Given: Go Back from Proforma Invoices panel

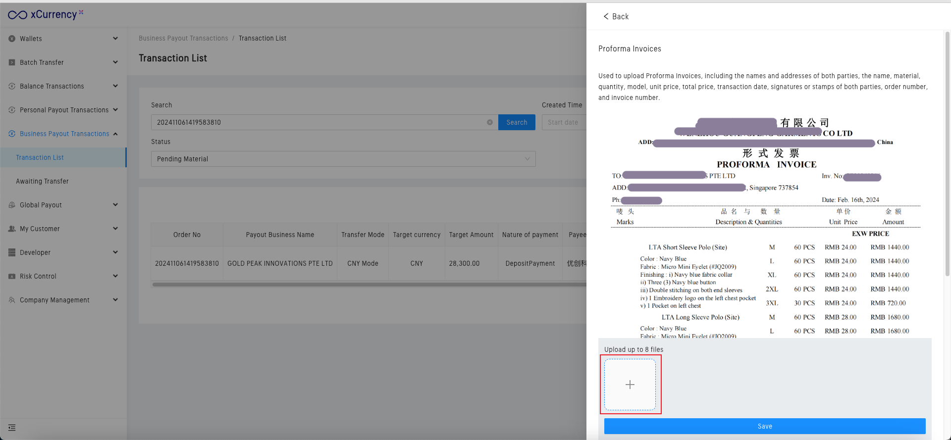Looking at the screenshot, I should pyautogui.click(x=616, y=16).
